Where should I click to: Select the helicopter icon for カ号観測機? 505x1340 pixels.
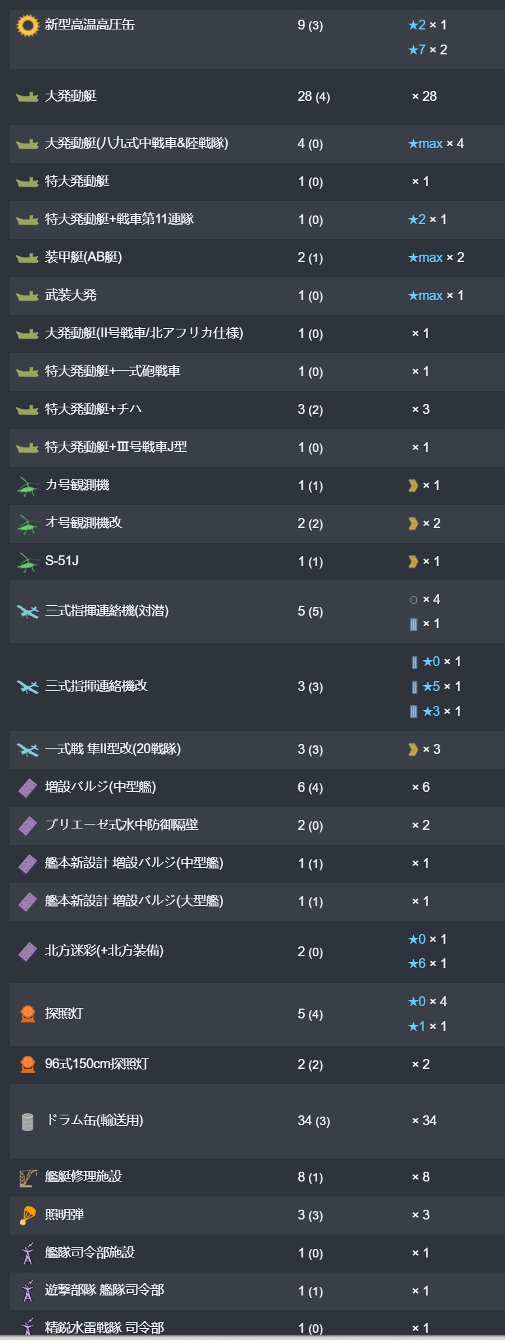(27, 486)
